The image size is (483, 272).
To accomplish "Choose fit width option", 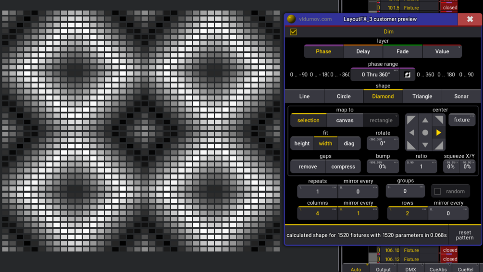I will point(325,144).
